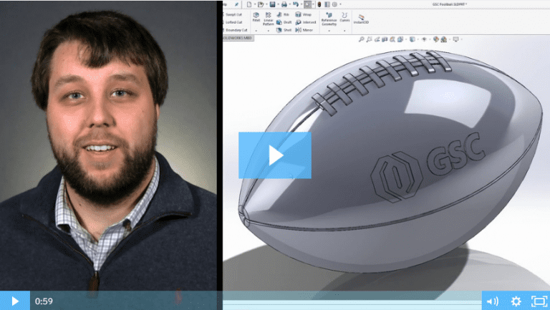Select the Shell tool
The image size is (550, 310).
283,30
